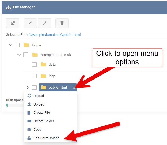Choose Upload from the context menu
167x145 pixels.
[x=51, y=104]
